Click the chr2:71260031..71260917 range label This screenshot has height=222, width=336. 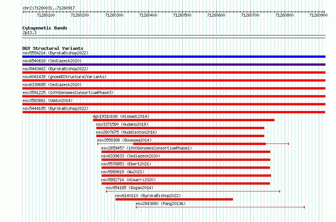[x=49, y=8]
